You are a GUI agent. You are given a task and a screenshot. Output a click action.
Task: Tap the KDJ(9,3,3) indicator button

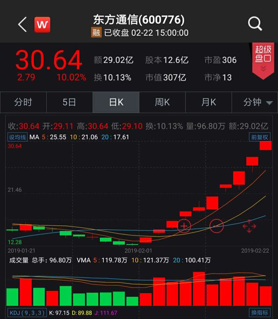tap(27, 313)
